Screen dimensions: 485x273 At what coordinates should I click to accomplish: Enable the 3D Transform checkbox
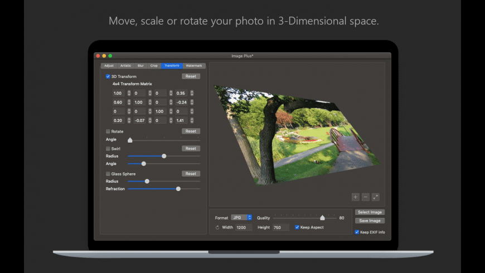click(108, 76)
